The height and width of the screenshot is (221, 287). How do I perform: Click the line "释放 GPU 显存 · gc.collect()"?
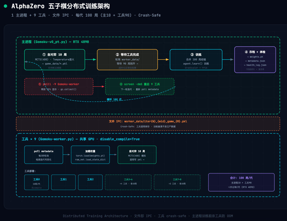[58, 89]
